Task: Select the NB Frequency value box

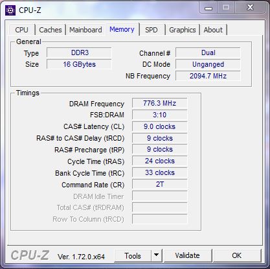Action: pyautogui.click(x=208, y=76)
